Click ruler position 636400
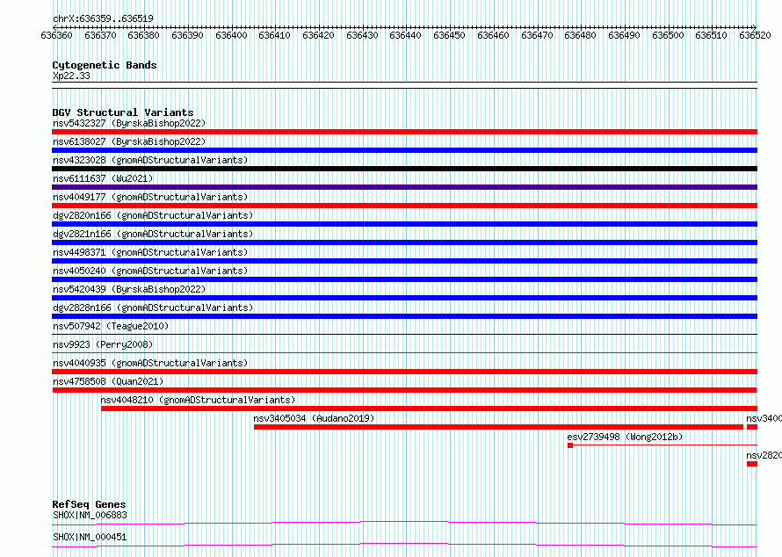The image size is (782, 557). [231, 35]
